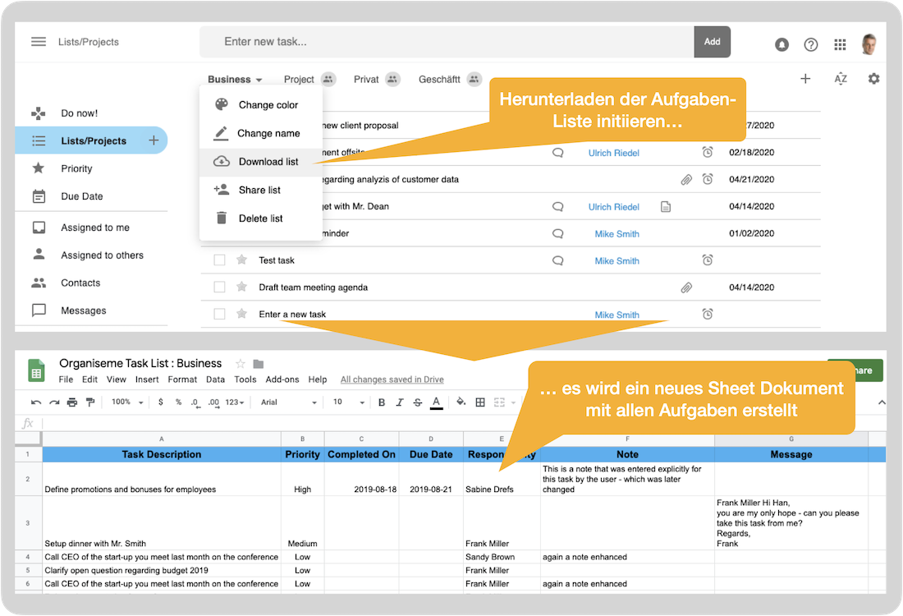Viewport: 903px width, 616px height.
Task: Toggle italic in Sheets toolbar
Action: [x=400, y=402]
